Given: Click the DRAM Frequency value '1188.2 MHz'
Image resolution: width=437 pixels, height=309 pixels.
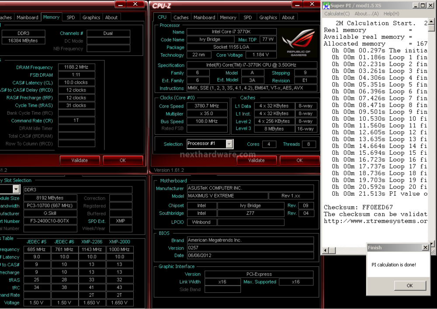Looking at the screenshot, I should pos(76,67).
